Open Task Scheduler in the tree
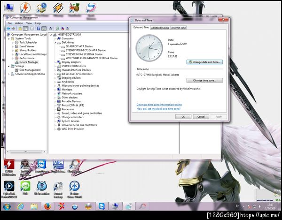 [28, 42]
